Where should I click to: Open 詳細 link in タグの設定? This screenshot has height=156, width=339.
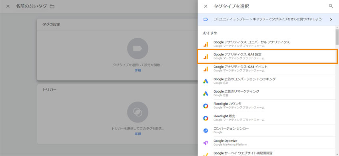[138, 70]
